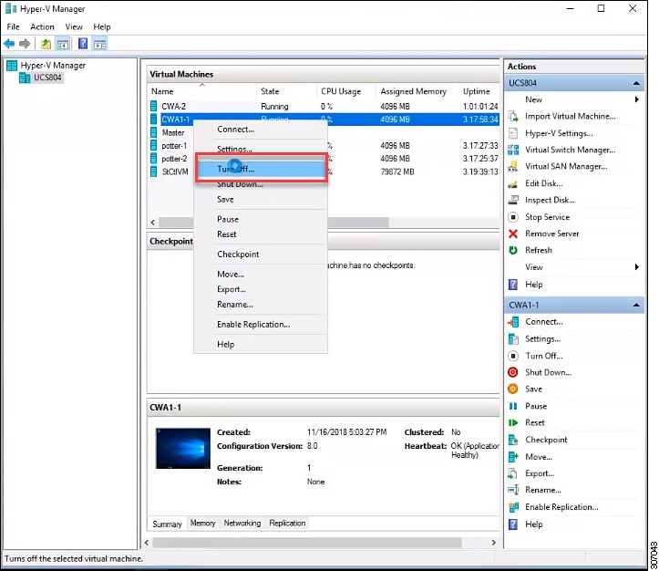Sort by the Name column header

tap(201, 91)
